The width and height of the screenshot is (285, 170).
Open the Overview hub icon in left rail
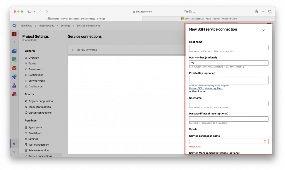coord(14,51)
